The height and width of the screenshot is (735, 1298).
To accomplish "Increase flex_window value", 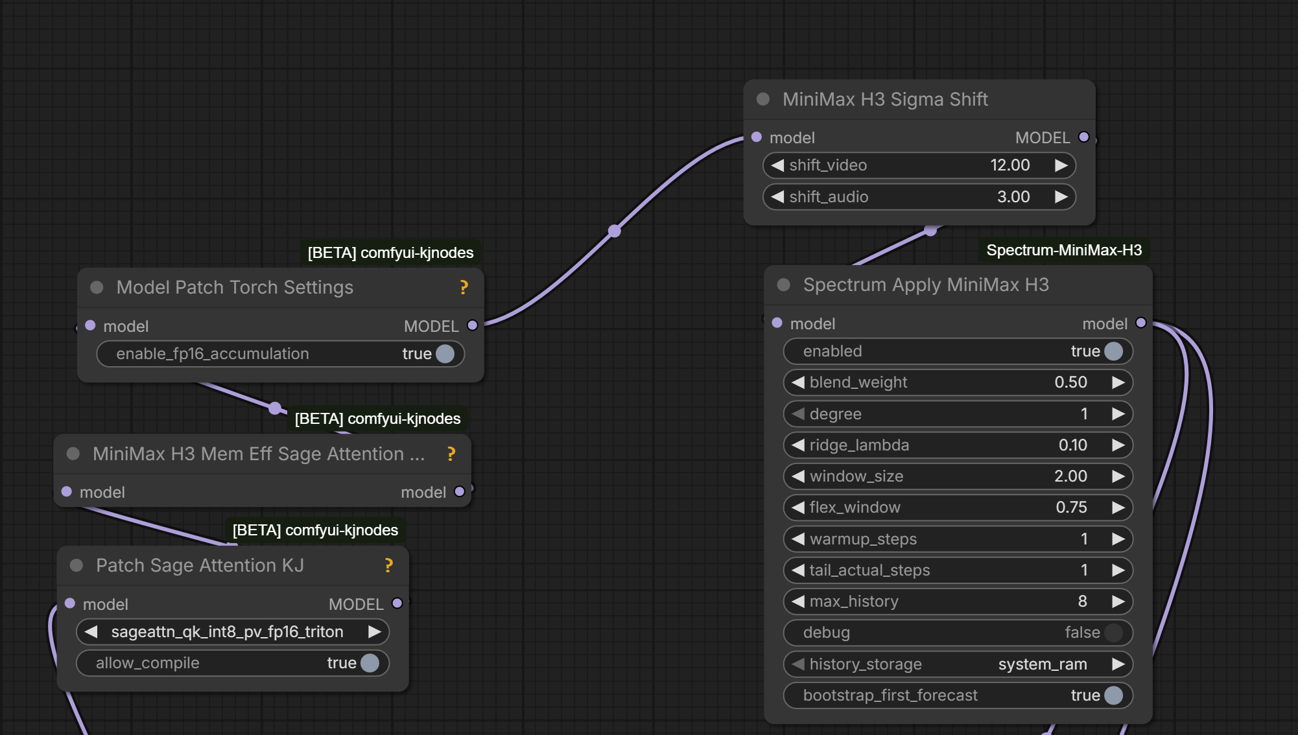I will coord(1118,507).
